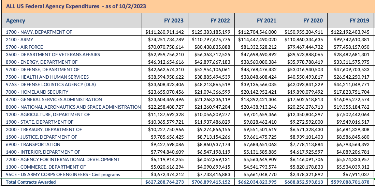
Task: Click the US Army Corps of Engineers row label
Action: (x=63, y=174)
